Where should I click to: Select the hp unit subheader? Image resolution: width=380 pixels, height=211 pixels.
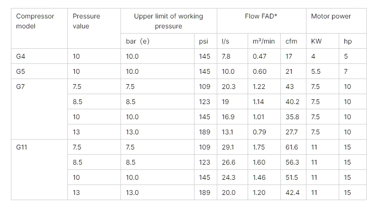348,41
